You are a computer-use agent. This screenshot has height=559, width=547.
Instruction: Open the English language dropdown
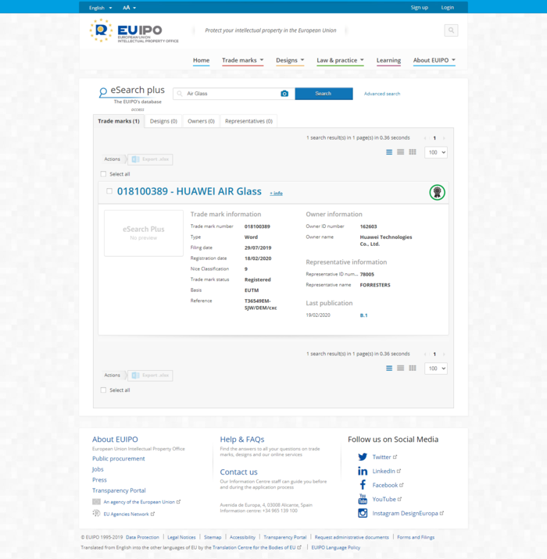coord(100,8)
